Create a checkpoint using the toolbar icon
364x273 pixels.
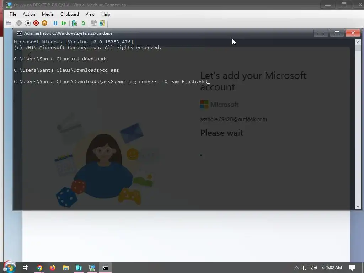tap(75, 23)
